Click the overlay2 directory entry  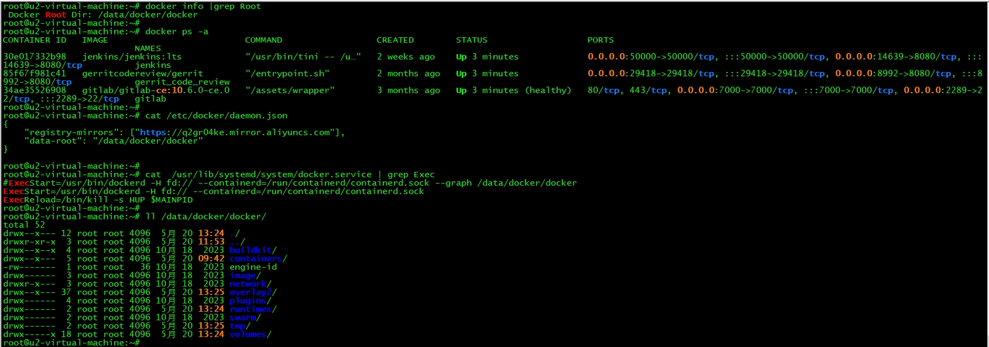click(251, 292)
